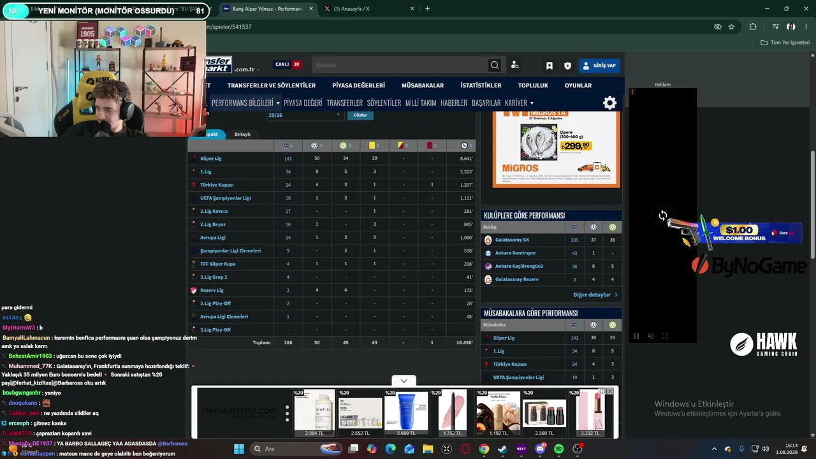This screenshot has height=459, width=816.
Task: Open the Süper Lig row in performance table
Action: pyautogui.click(x=331, y=158)
